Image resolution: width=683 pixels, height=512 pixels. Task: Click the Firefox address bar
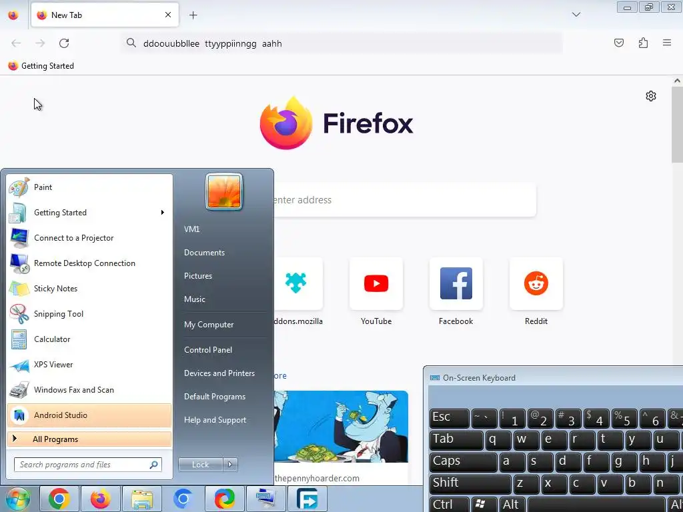[x=342, y=43]
